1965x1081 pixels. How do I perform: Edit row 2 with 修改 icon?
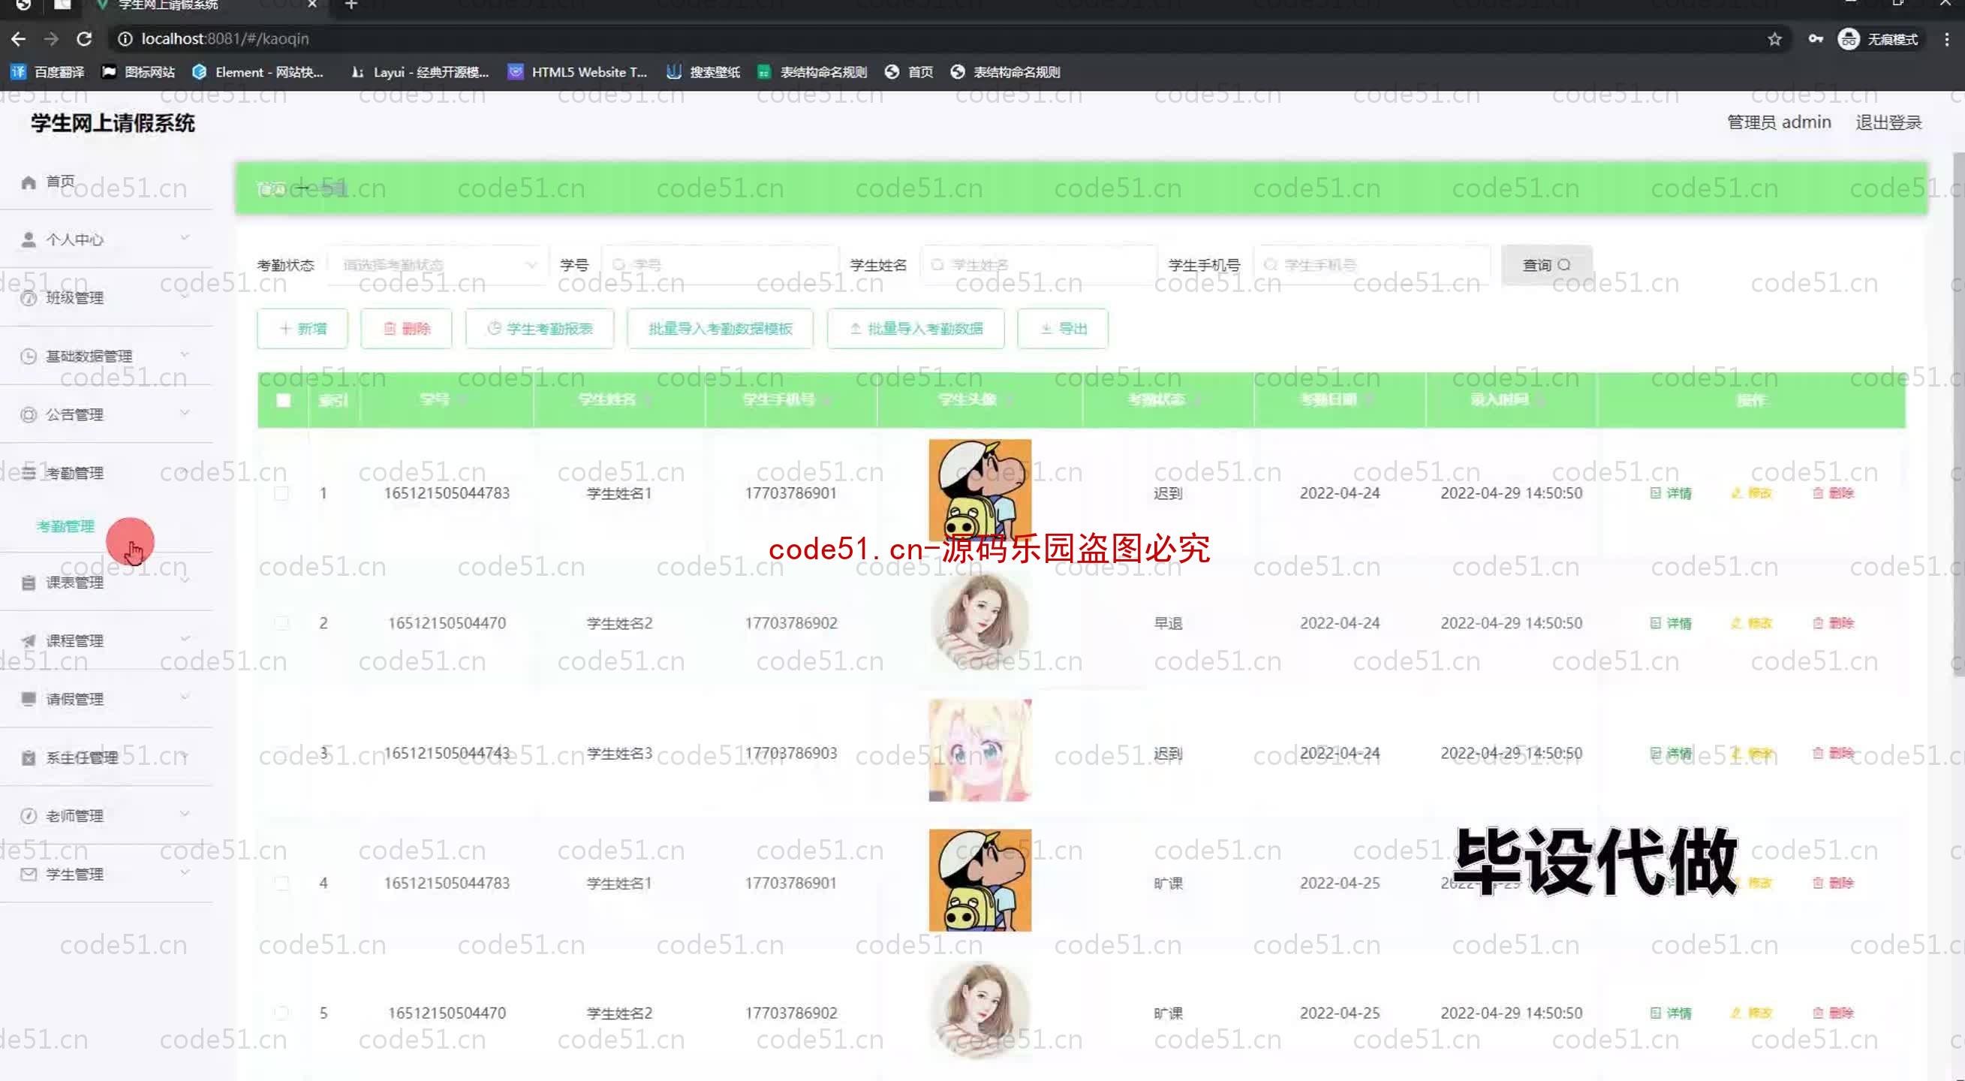[1751, 623]
